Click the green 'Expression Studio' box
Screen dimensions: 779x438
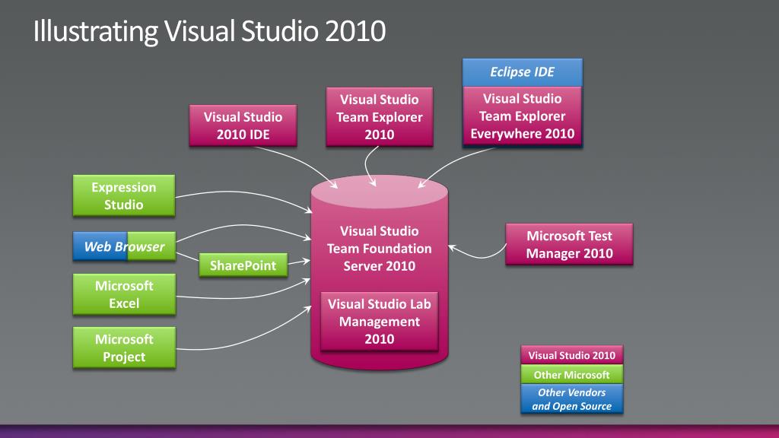124,195
